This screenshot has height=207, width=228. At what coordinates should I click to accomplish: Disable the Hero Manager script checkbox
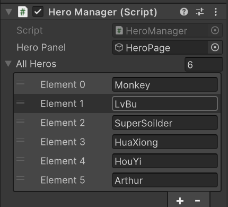click(x=38, y=12)
